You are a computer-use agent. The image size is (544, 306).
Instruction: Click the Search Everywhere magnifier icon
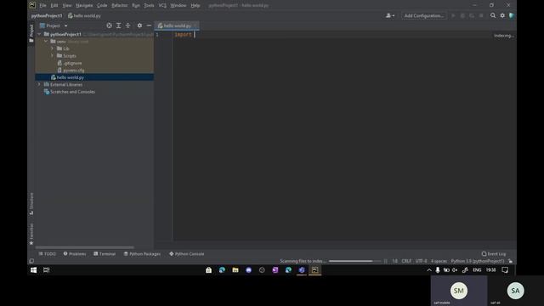point(493,15)
